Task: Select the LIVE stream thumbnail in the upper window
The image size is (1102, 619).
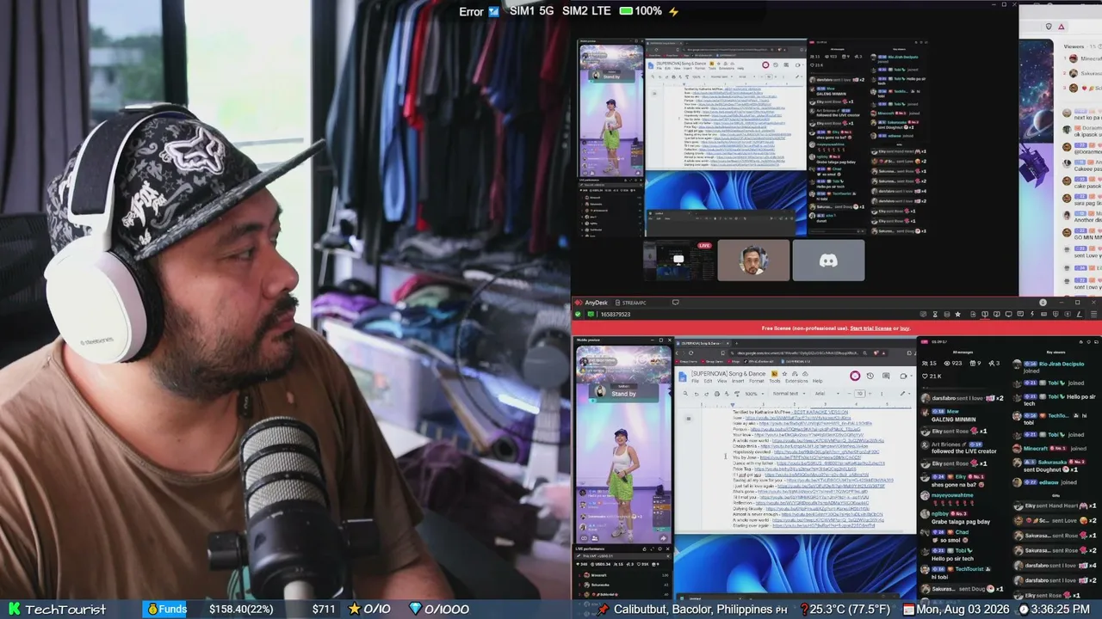Action: [678, 260]
